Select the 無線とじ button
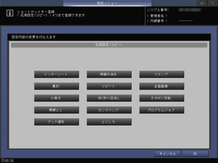Image resolution: width=218 pixels, height=163 pixels. point(57,110)
